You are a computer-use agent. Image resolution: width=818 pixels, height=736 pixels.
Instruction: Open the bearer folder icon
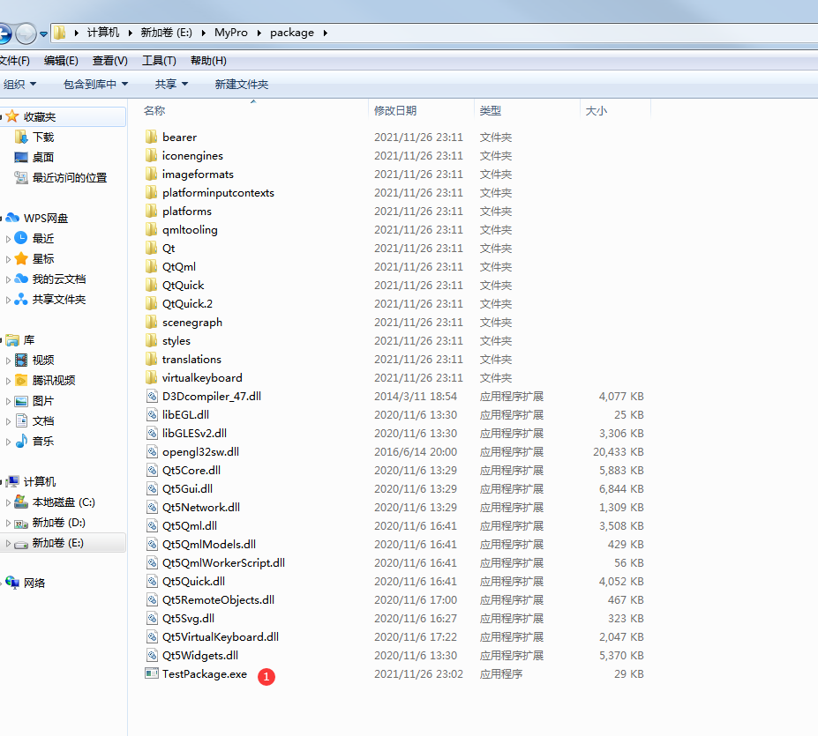[x=151, y=138]
